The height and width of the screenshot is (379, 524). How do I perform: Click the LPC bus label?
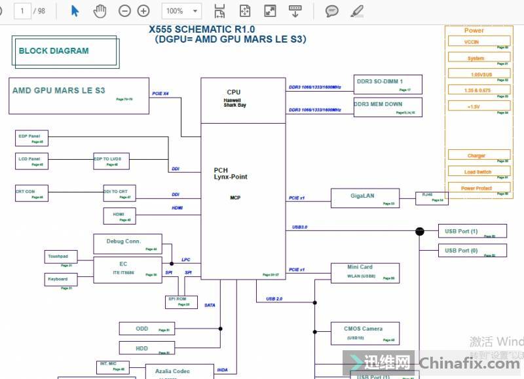(x=186, y=259)
